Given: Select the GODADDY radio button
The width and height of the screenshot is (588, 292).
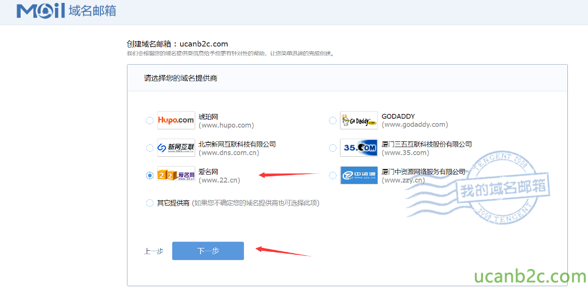Looking at the screenshot, I should tap(332, 120).
